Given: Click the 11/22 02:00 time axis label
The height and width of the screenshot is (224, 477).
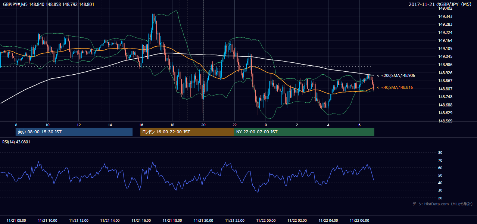Looking at the screenshot, I should [x=297, y=221].
